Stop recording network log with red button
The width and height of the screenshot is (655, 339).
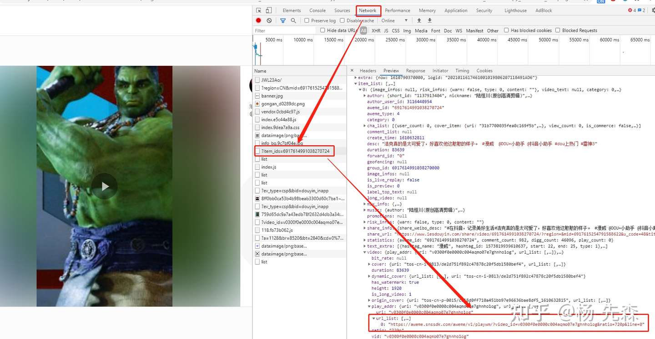click(x=258, y=20)
